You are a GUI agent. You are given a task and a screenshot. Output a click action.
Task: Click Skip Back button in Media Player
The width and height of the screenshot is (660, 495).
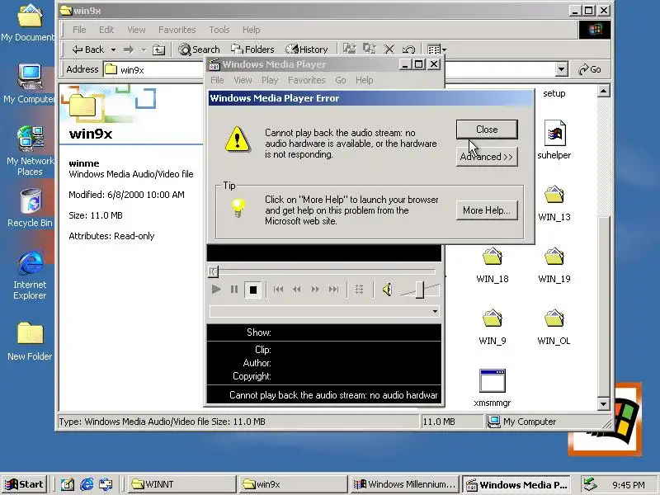pyautogui.click(x=278, y=290)
